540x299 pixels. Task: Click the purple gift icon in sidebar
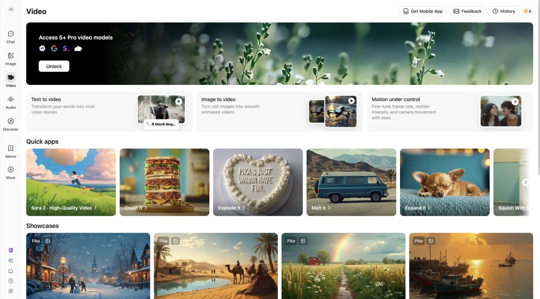click(11, 250)
